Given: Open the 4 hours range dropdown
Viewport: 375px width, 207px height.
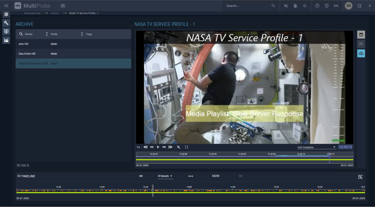Looking at the screenshot, I should coord(165,176).
